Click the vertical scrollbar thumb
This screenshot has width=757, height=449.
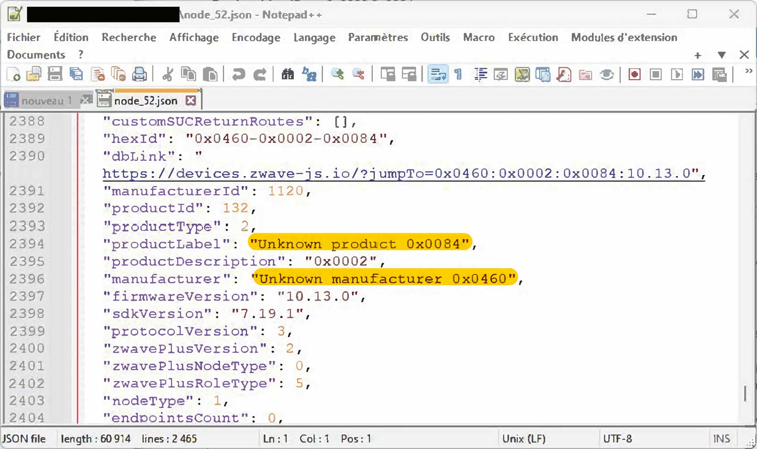coord(745,393)
